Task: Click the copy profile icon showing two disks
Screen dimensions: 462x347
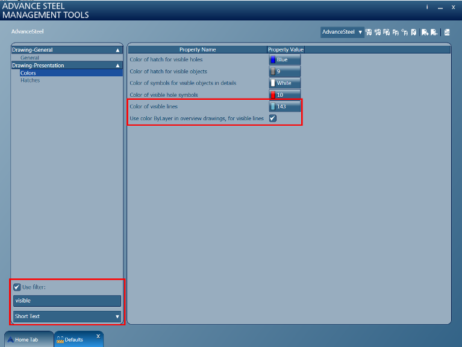Action: tap(396, 32)
